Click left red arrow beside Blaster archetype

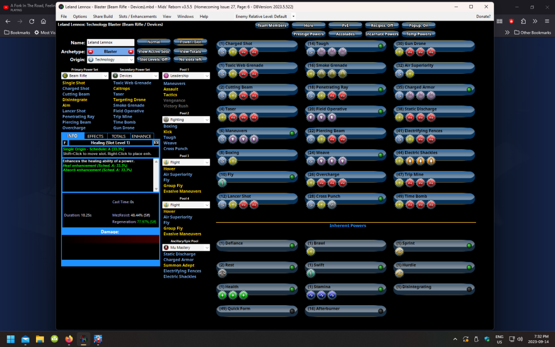coord(90,51)
